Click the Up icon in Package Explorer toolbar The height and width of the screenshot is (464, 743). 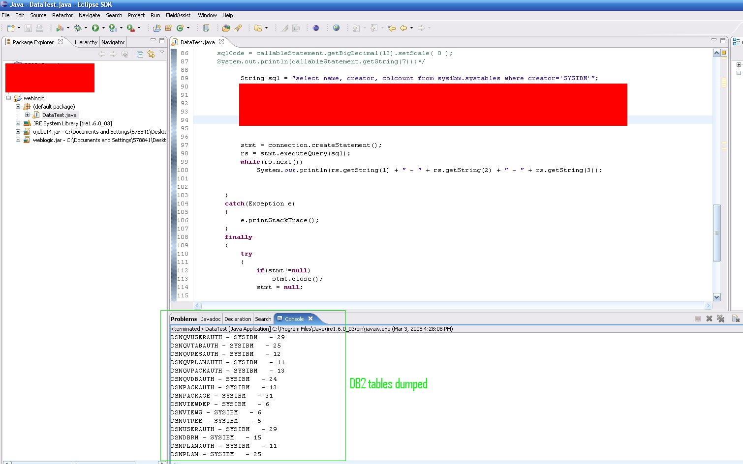(x=125, y=54)
